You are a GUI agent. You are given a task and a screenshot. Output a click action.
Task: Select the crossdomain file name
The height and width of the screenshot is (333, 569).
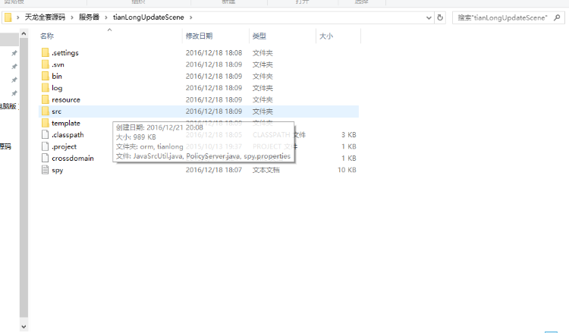[x=73, y=159]
